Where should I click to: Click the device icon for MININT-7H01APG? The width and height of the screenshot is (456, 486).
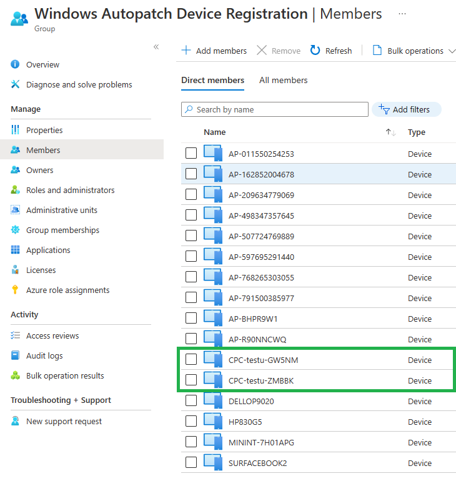click(x=213, y=442)
